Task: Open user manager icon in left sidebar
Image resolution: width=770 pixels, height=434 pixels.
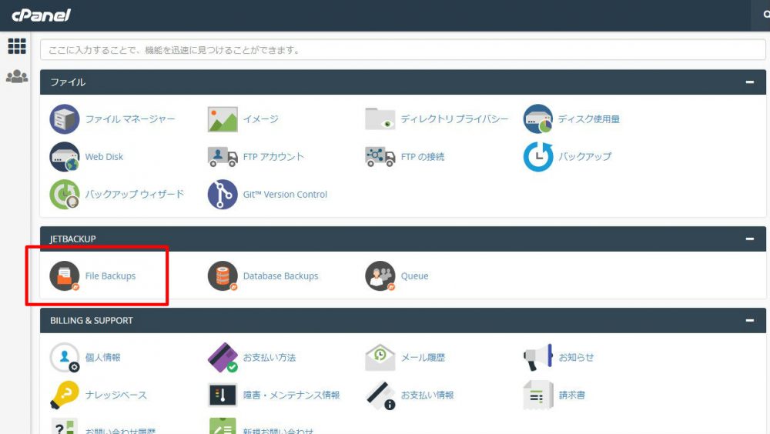Action: tap(17, 77)
